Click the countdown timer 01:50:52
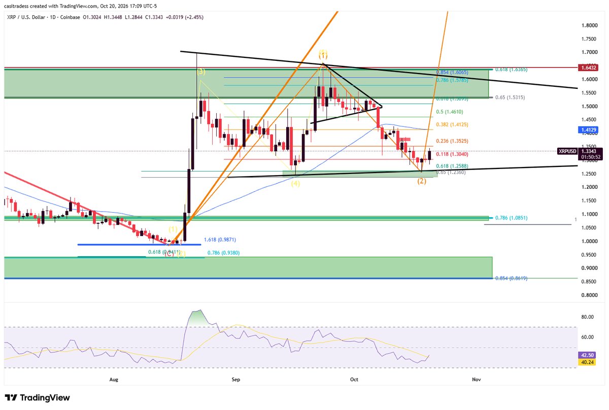Viewport: 609px width, 410px height. [590, 157]
